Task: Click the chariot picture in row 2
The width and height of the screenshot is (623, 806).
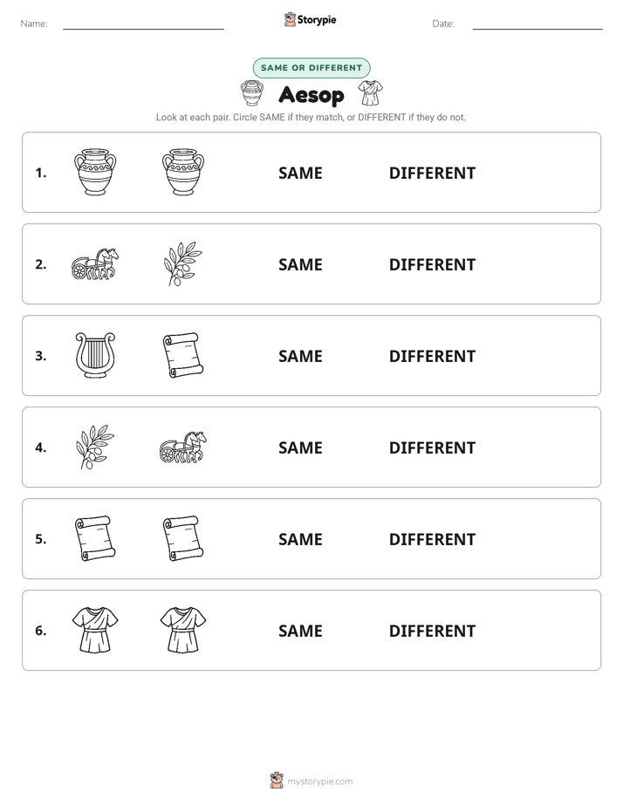Action: coord(95,263)
